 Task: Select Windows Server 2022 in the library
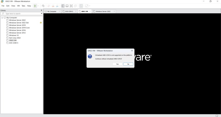coord(17,20)
